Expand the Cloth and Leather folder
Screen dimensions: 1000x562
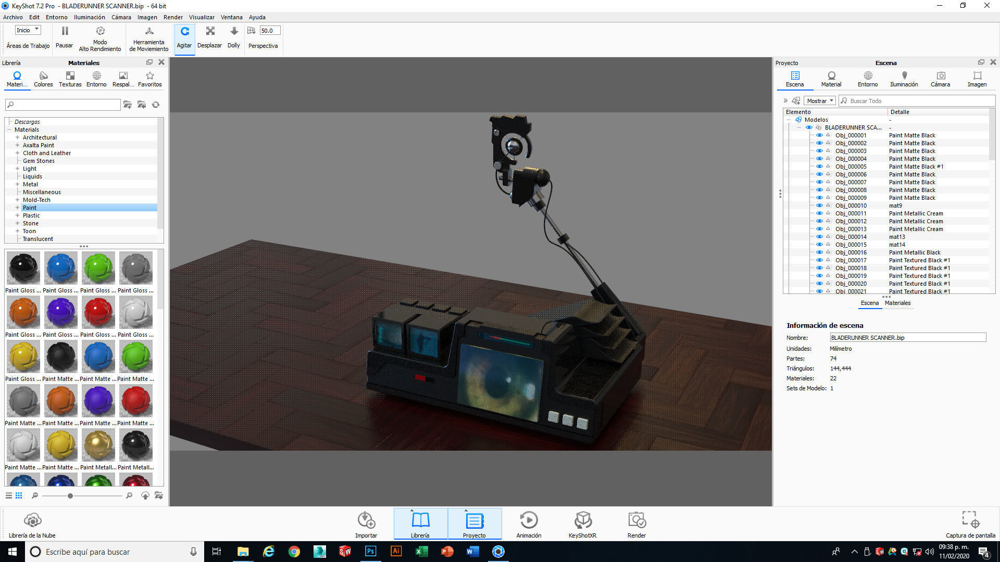pos(17,153)
